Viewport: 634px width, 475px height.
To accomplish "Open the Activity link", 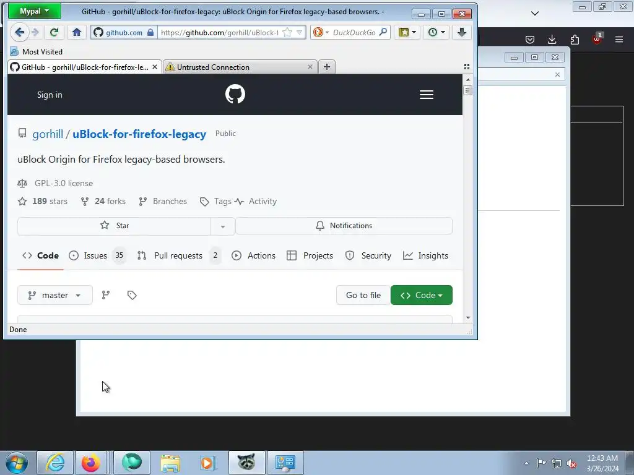I will point(256,201).
